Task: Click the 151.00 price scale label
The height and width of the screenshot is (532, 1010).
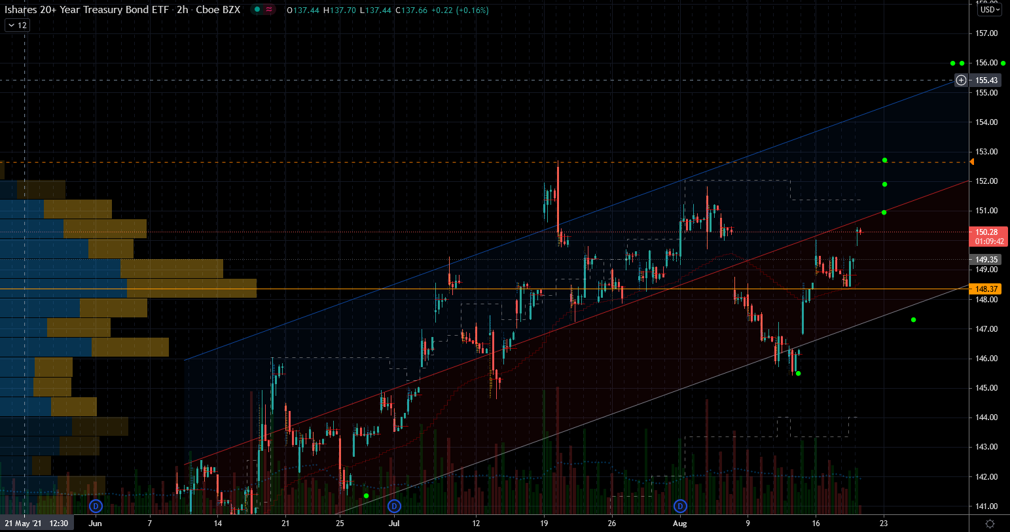Action: tap(986, 211)
